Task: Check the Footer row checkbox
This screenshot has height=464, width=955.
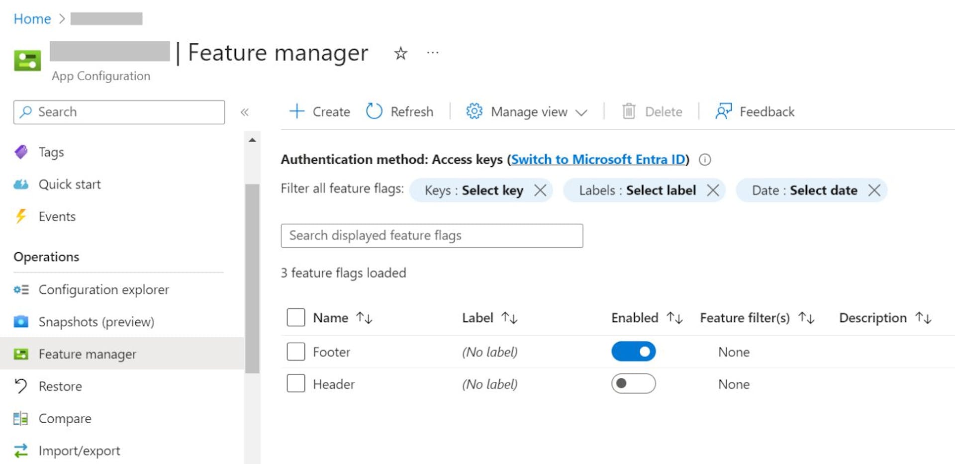Action: 295,351
